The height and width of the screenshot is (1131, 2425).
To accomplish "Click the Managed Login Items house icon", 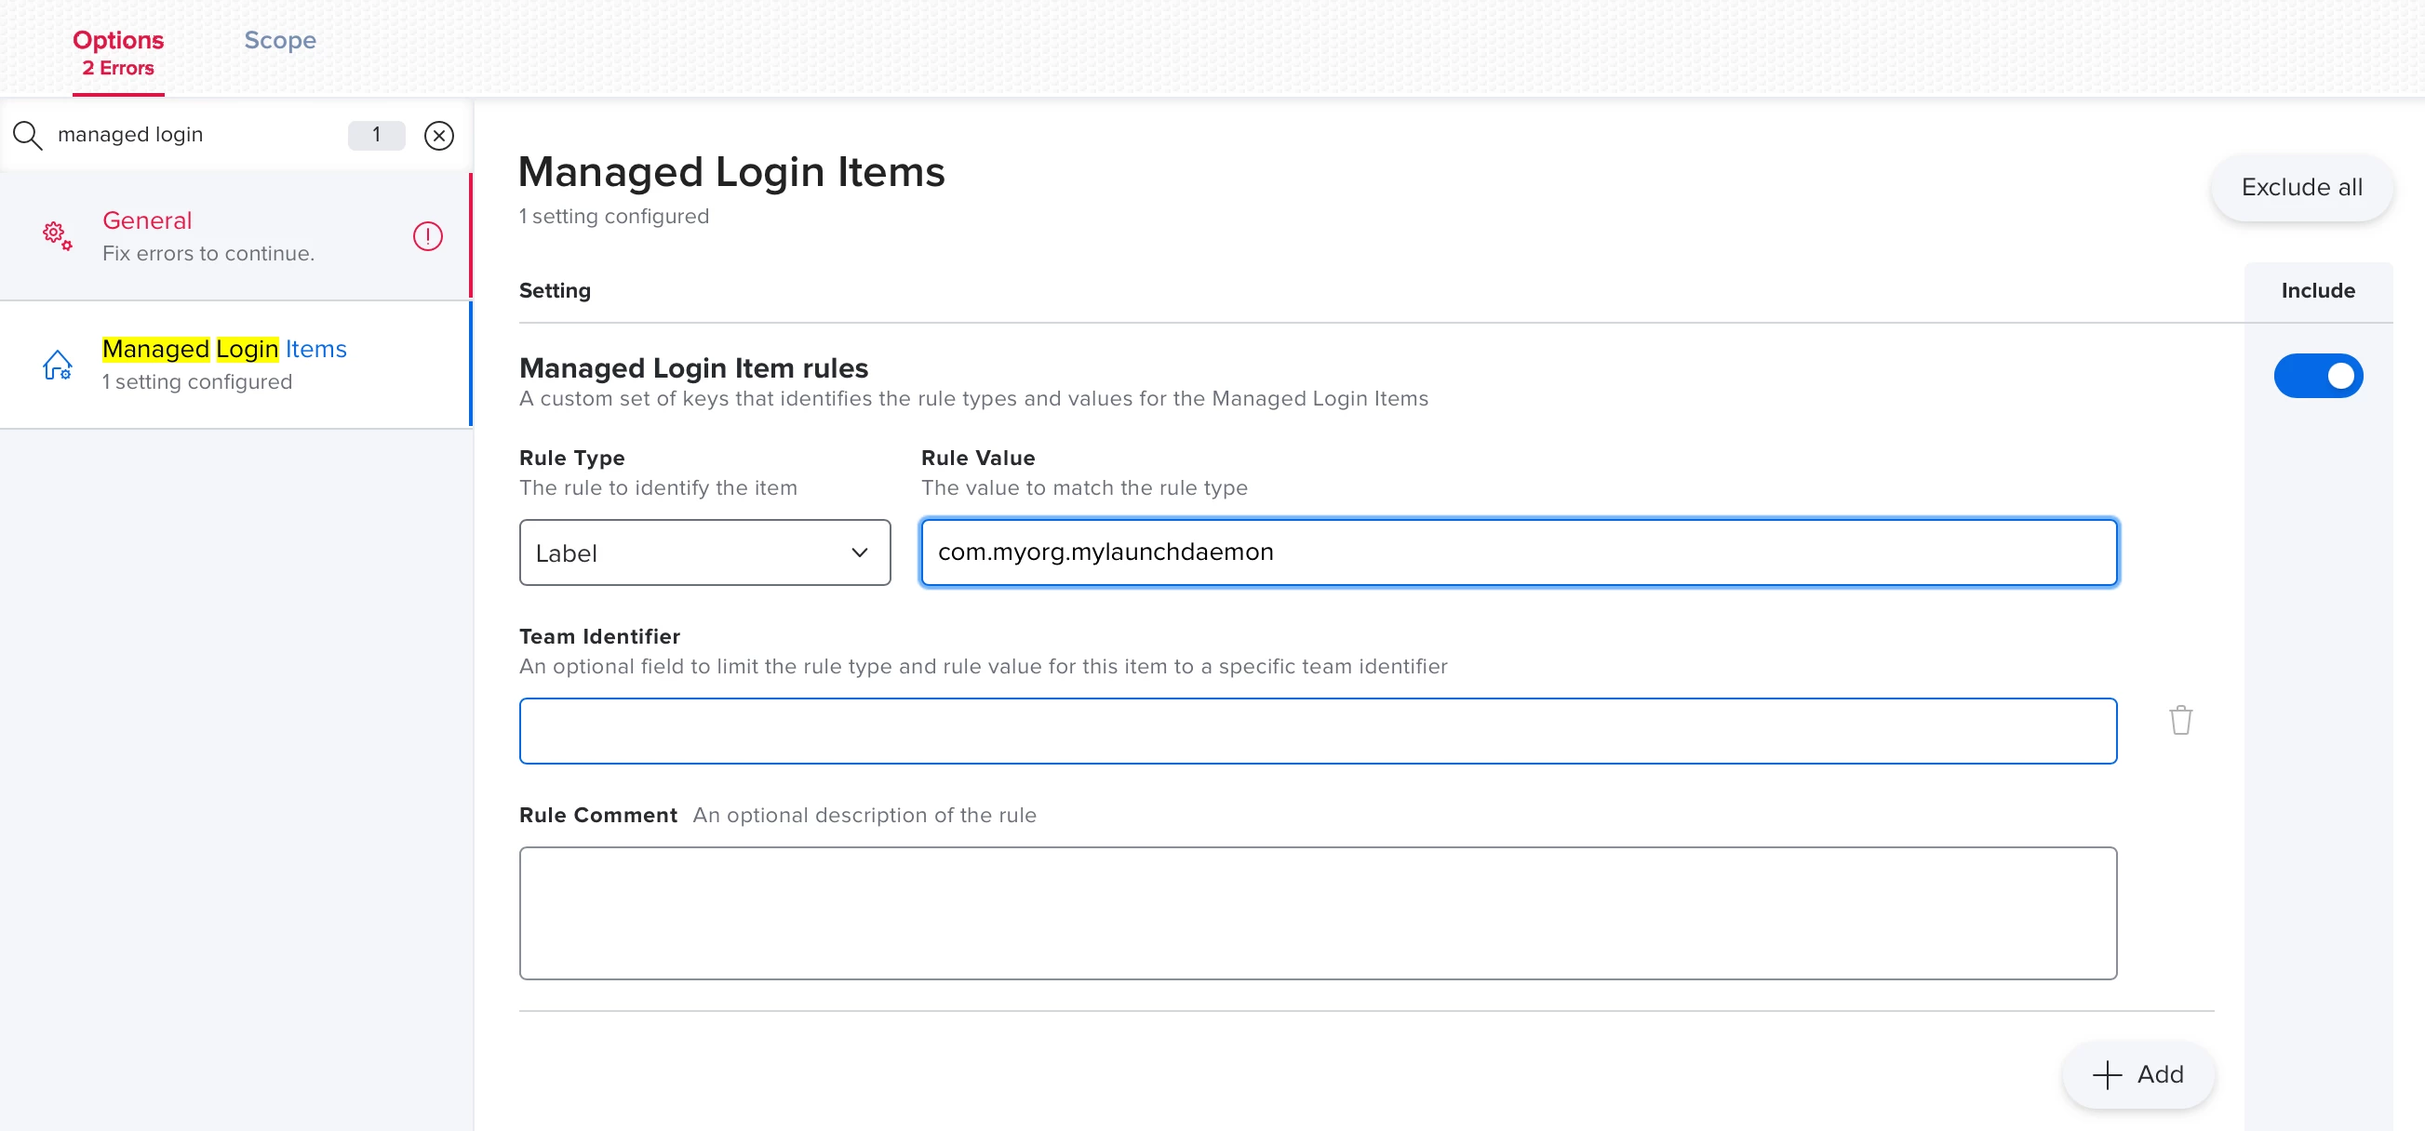I will (57, 365).
